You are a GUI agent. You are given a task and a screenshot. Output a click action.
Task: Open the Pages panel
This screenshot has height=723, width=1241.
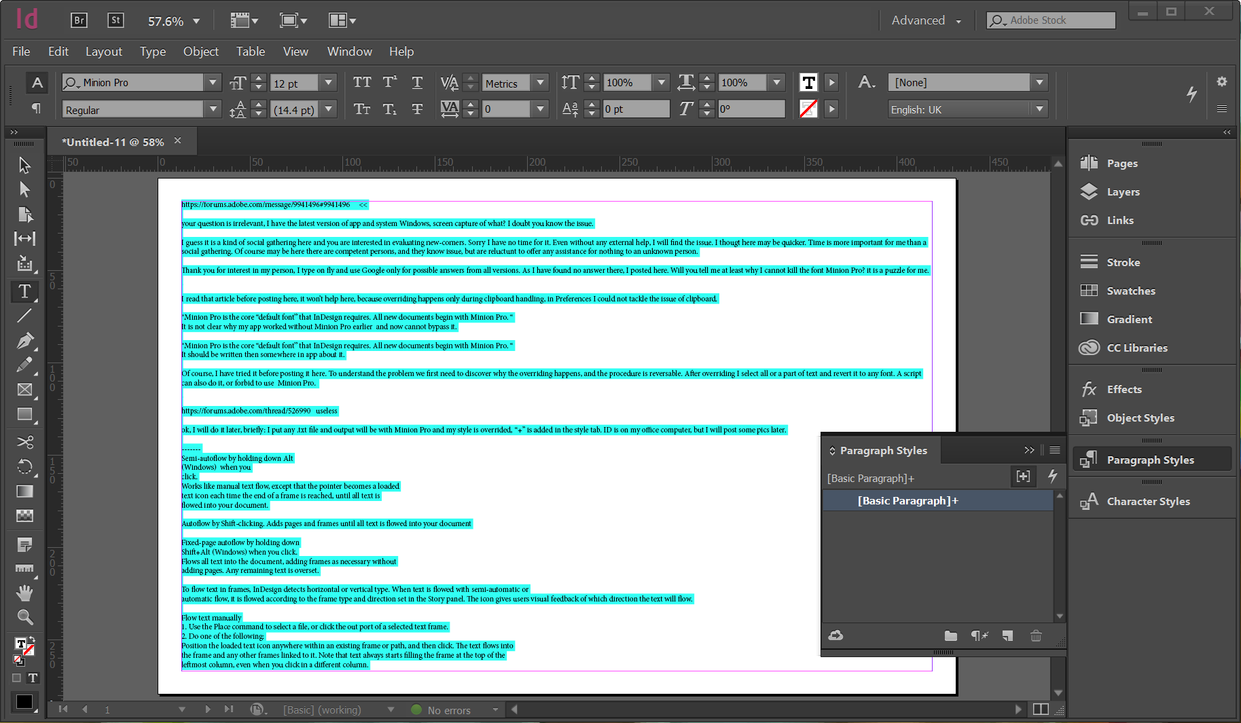[x=1121, y=163]
